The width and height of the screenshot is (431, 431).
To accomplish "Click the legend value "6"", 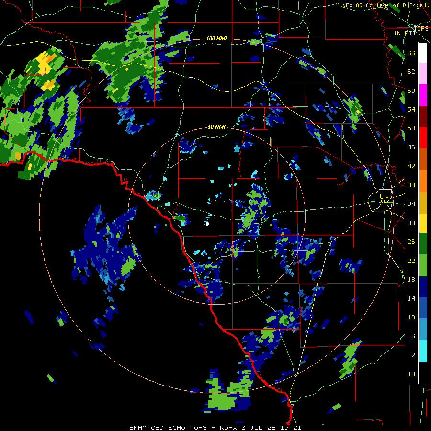I will click(x=413, y=336).
